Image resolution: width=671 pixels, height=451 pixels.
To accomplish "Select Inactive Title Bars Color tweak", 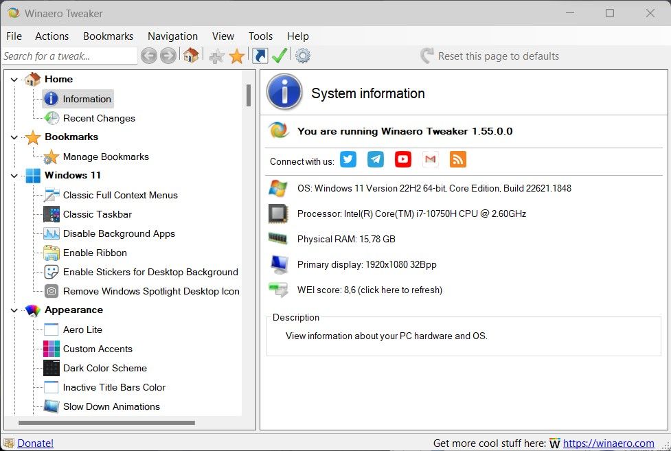I will click(114, 387).
